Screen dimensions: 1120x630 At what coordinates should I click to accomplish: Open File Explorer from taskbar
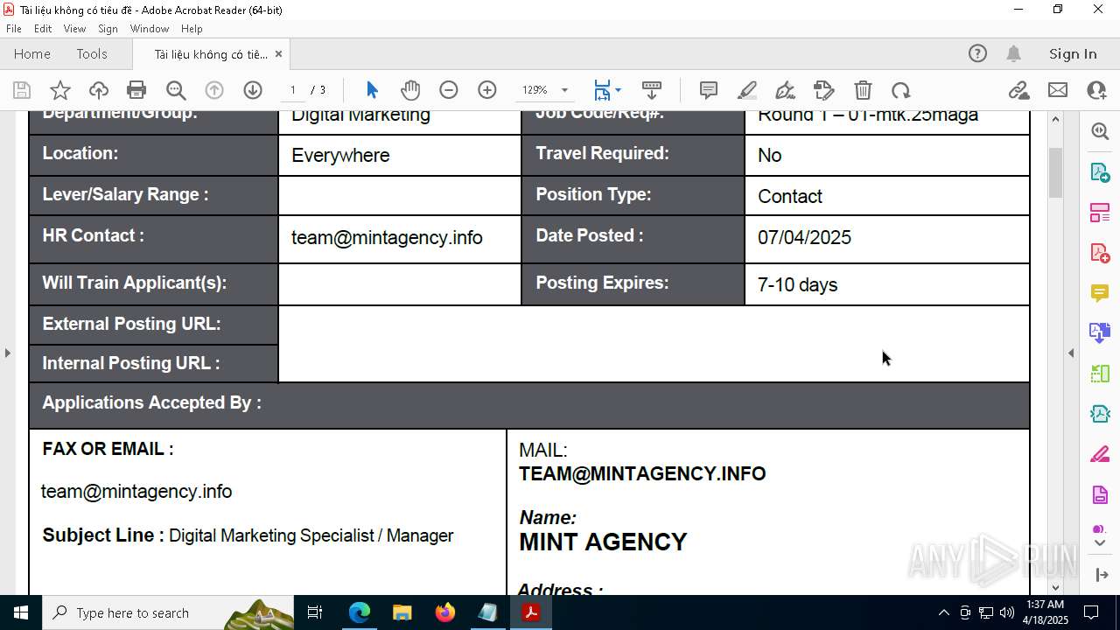[x=402, y=612]
